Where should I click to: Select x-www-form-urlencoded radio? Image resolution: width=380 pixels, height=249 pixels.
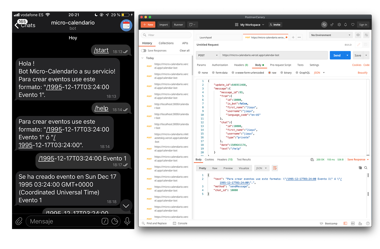233,73
